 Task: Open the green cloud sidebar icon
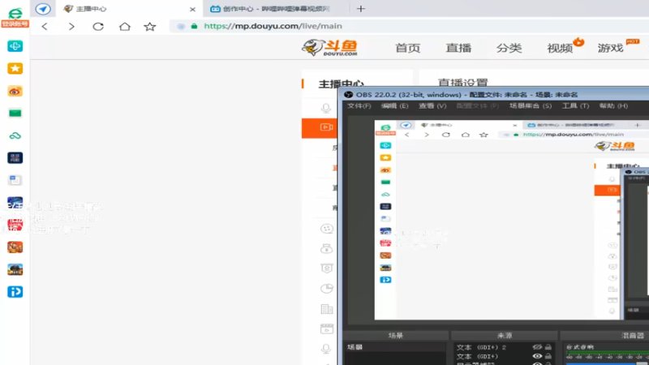(15, 135)
